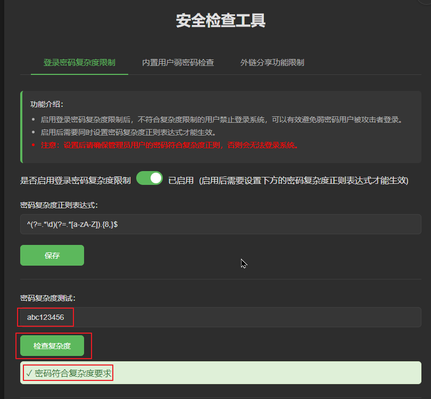Click the 检查复杂度 button

(52, 345)
